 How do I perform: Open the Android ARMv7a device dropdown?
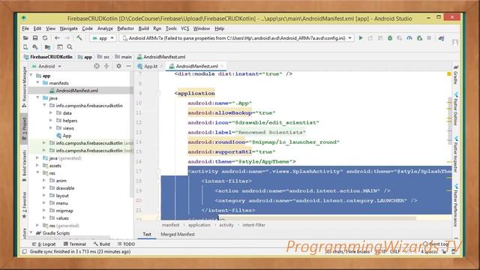tap(236, 38)
